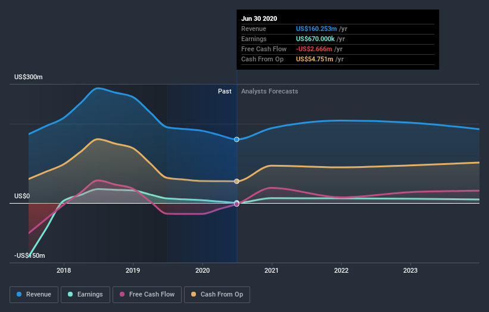Click the Jun 30 2020 tooltip date
Screen dimensions: 489x312
259,18
